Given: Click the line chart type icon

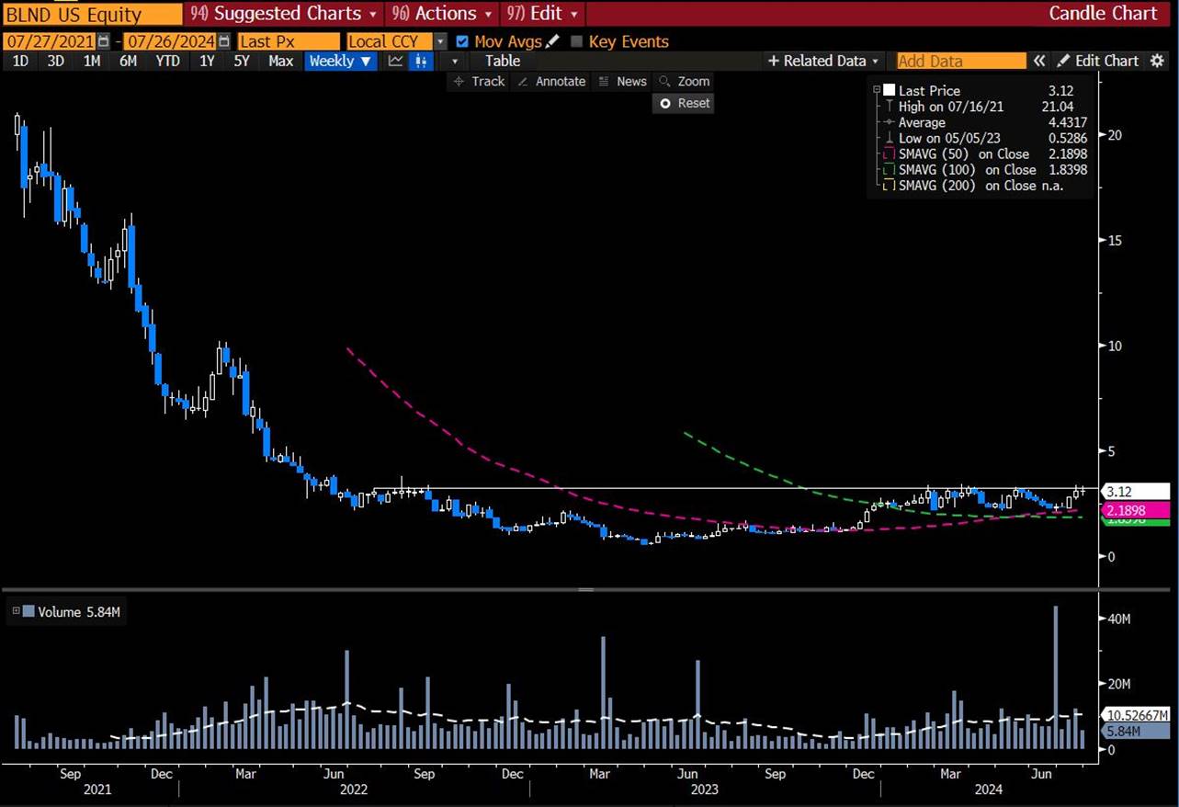Looking at the screenshot, I should click(x=396, y=61).
